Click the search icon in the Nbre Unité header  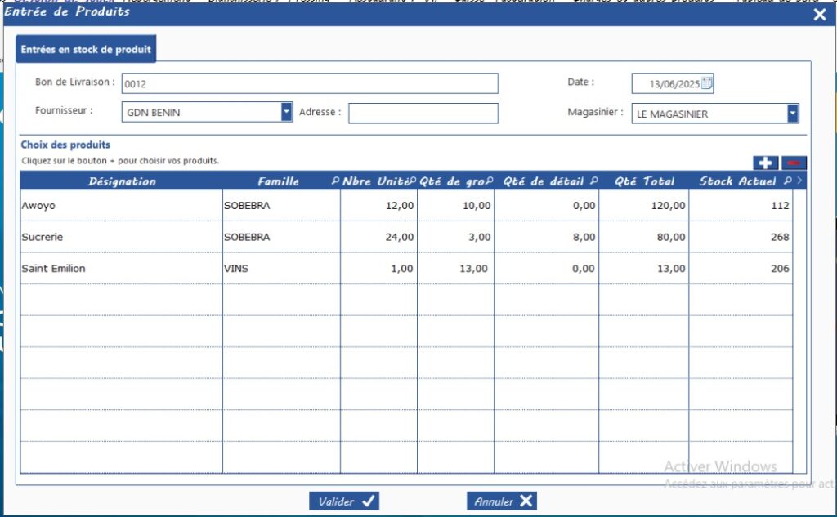pyautogui.click(x=413, y=181)
